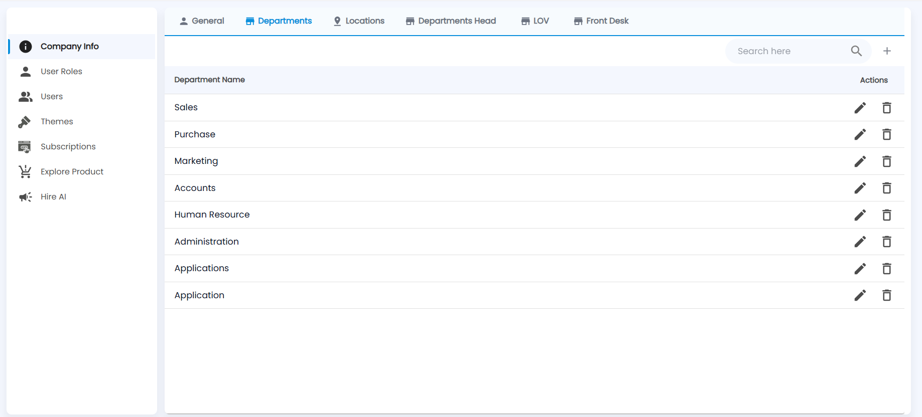This screenshot has width=922, height=417.
Task: Delete the Administration department
Action: (x=887, y=242)
